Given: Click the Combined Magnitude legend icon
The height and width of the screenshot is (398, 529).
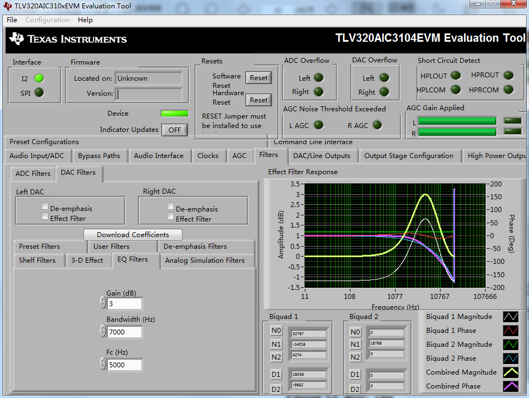Looking at the screenshot, I should pyautogui.click(x=511, y=372).
